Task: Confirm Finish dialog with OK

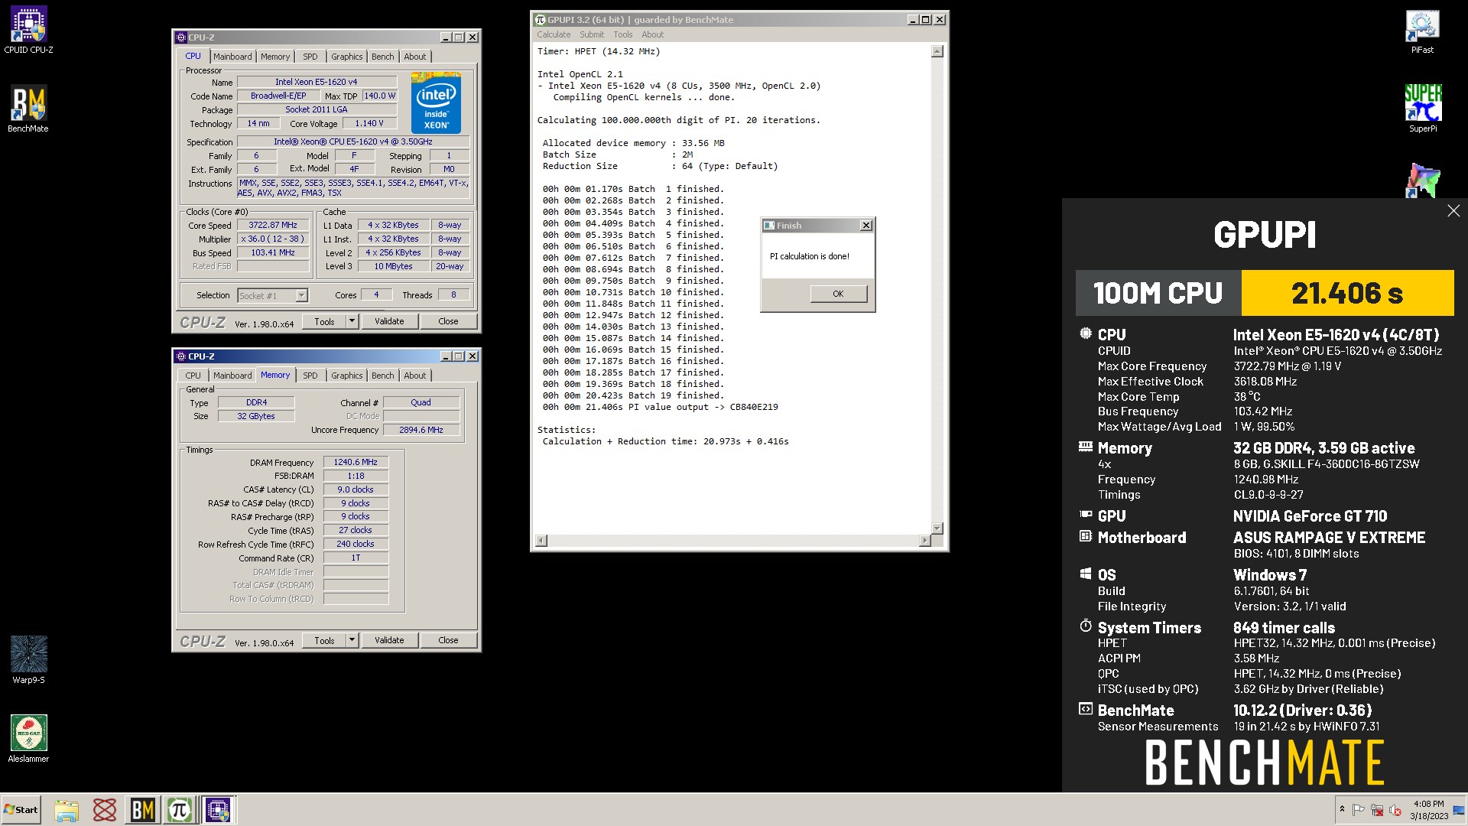Action: tap(838, 294)
